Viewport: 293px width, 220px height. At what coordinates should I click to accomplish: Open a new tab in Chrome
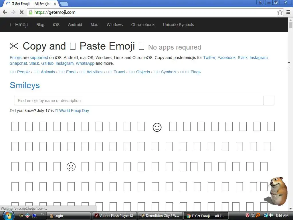(64, 3)
